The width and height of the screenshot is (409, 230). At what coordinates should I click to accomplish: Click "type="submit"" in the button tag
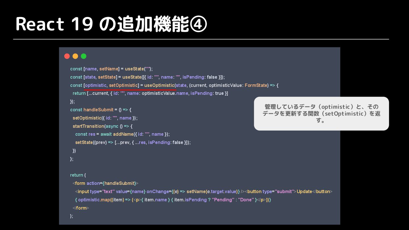[278, 191]
